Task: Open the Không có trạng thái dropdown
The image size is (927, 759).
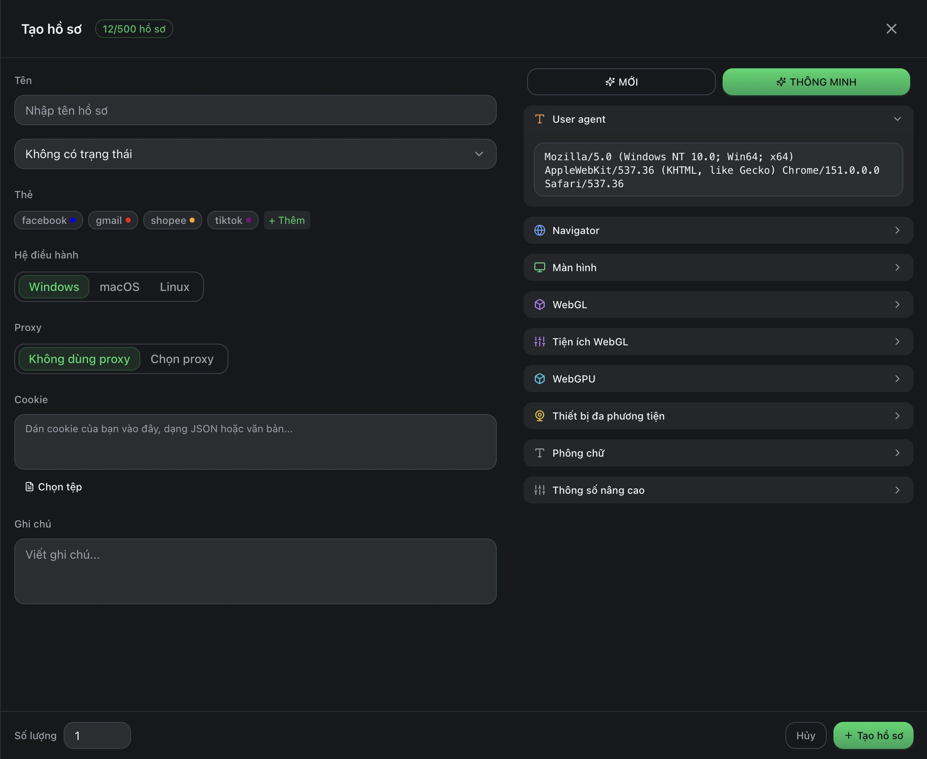Action: pos(255,154)
